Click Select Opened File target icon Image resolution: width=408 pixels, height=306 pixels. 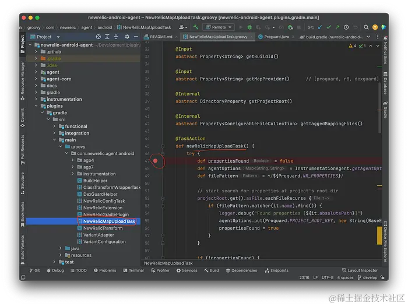pyautogui.click(x=99, y=37)
